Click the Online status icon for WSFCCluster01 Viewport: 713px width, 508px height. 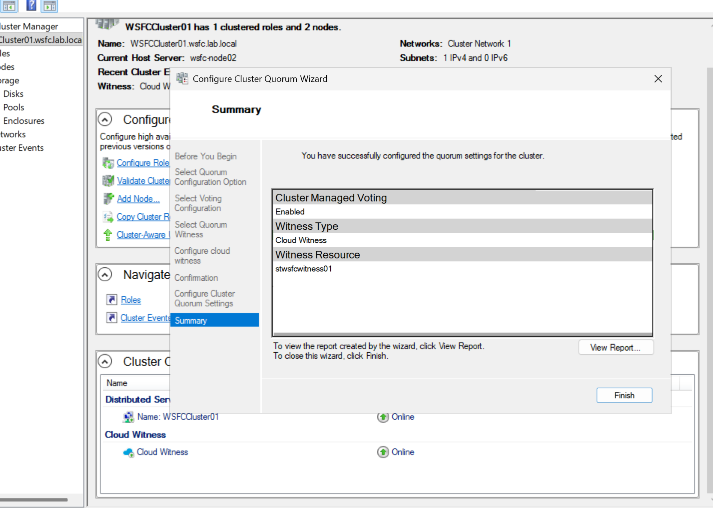383,417
